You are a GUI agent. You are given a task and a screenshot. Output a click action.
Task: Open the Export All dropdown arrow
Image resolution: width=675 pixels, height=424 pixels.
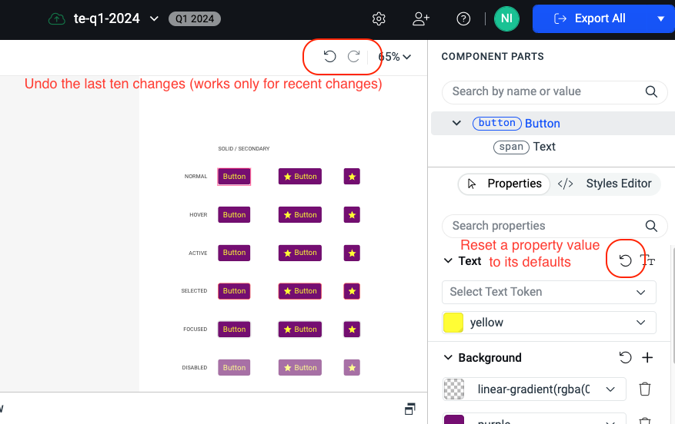pos(660,18)
